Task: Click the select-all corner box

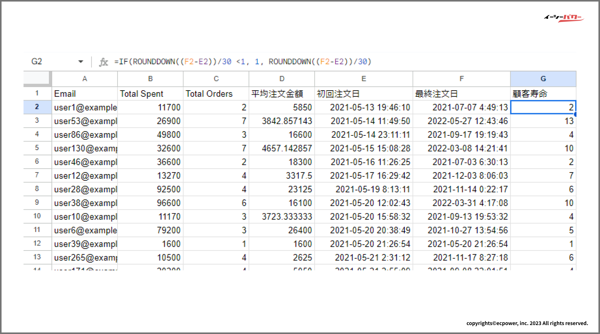Action: 36,78
